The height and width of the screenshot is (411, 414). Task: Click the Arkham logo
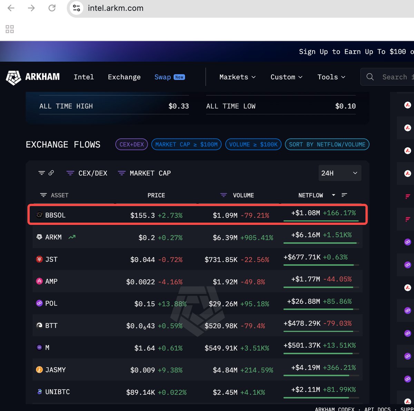tap(33, 77)
